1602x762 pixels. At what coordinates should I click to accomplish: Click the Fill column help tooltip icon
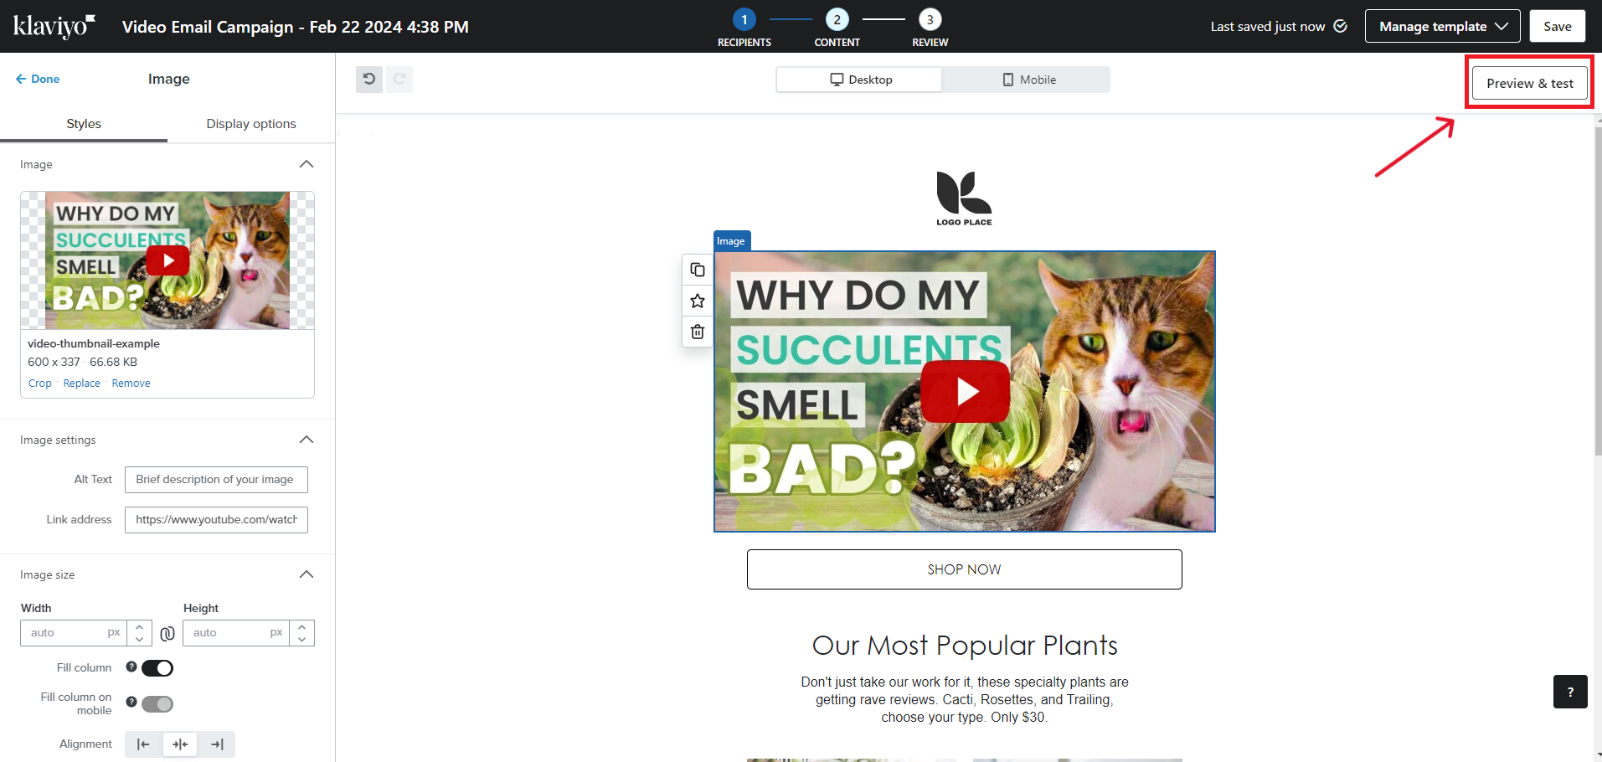[131, 667]
